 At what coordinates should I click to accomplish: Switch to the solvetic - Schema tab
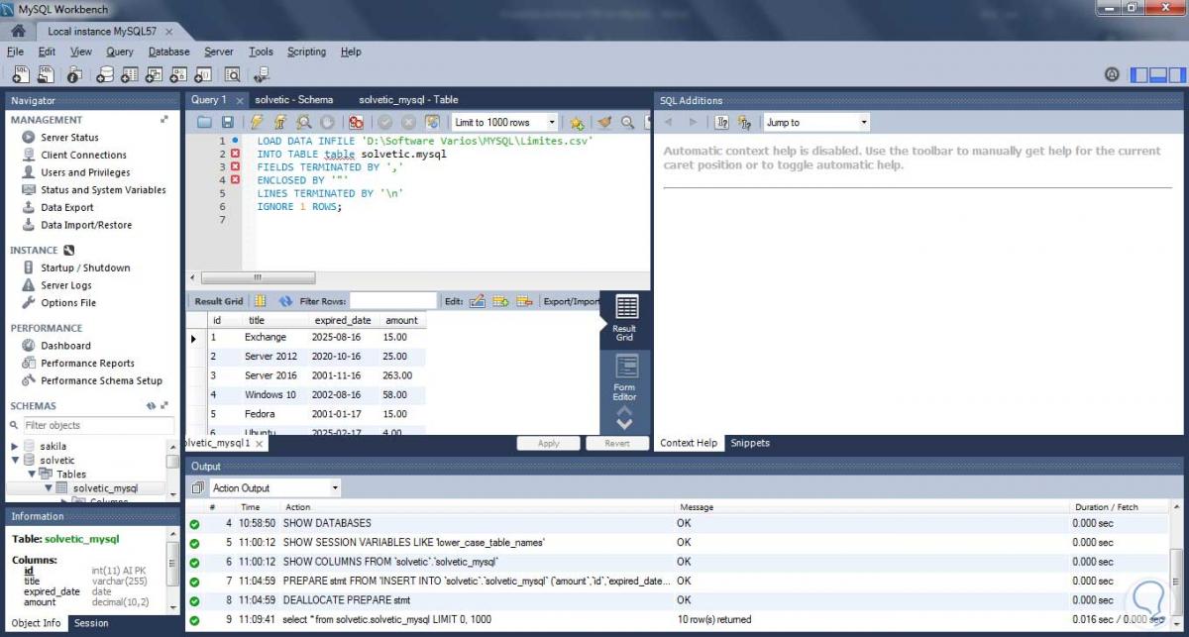pos(294,99)
